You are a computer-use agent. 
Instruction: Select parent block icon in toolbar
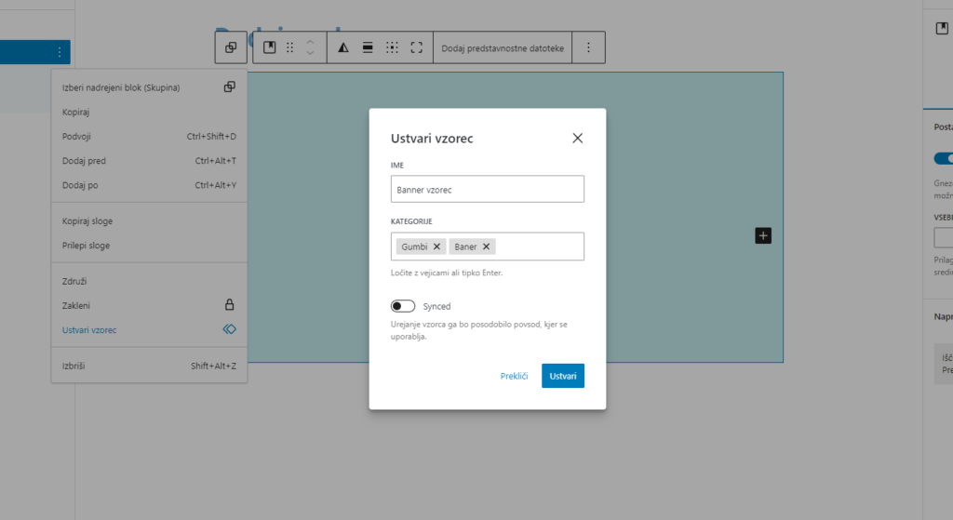(x=231, y=47)
